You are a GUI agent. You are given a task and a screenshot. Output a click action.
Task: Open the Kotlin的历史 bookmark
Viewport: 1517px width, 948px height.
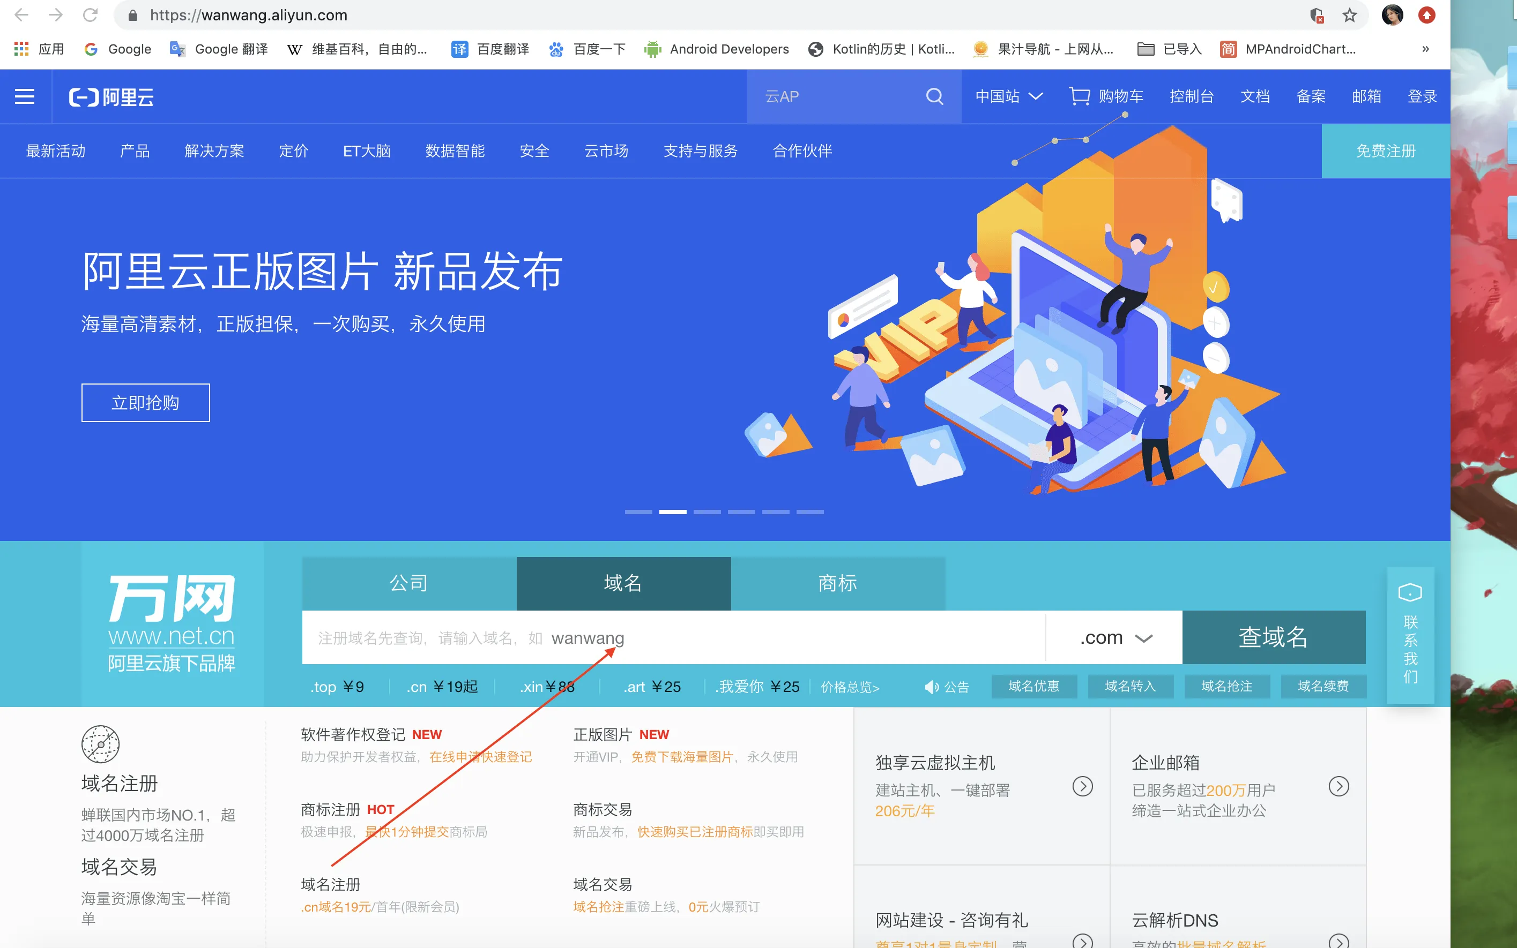click(881, 49)
